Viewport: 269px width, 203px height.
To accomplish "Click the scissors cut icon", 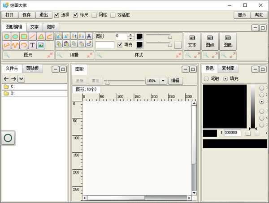I will click(x=89, y=36).
